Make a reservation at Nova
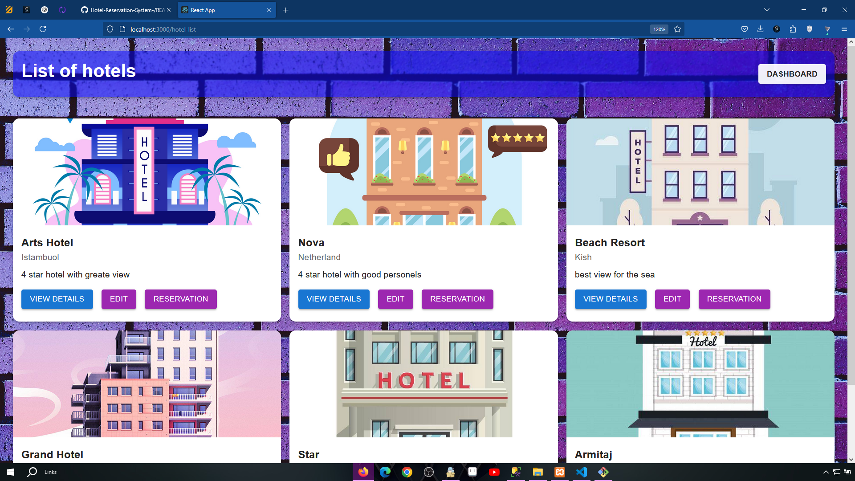Image resolution: width=855 pixels, height=481 pixels. [x=457, y=299]
